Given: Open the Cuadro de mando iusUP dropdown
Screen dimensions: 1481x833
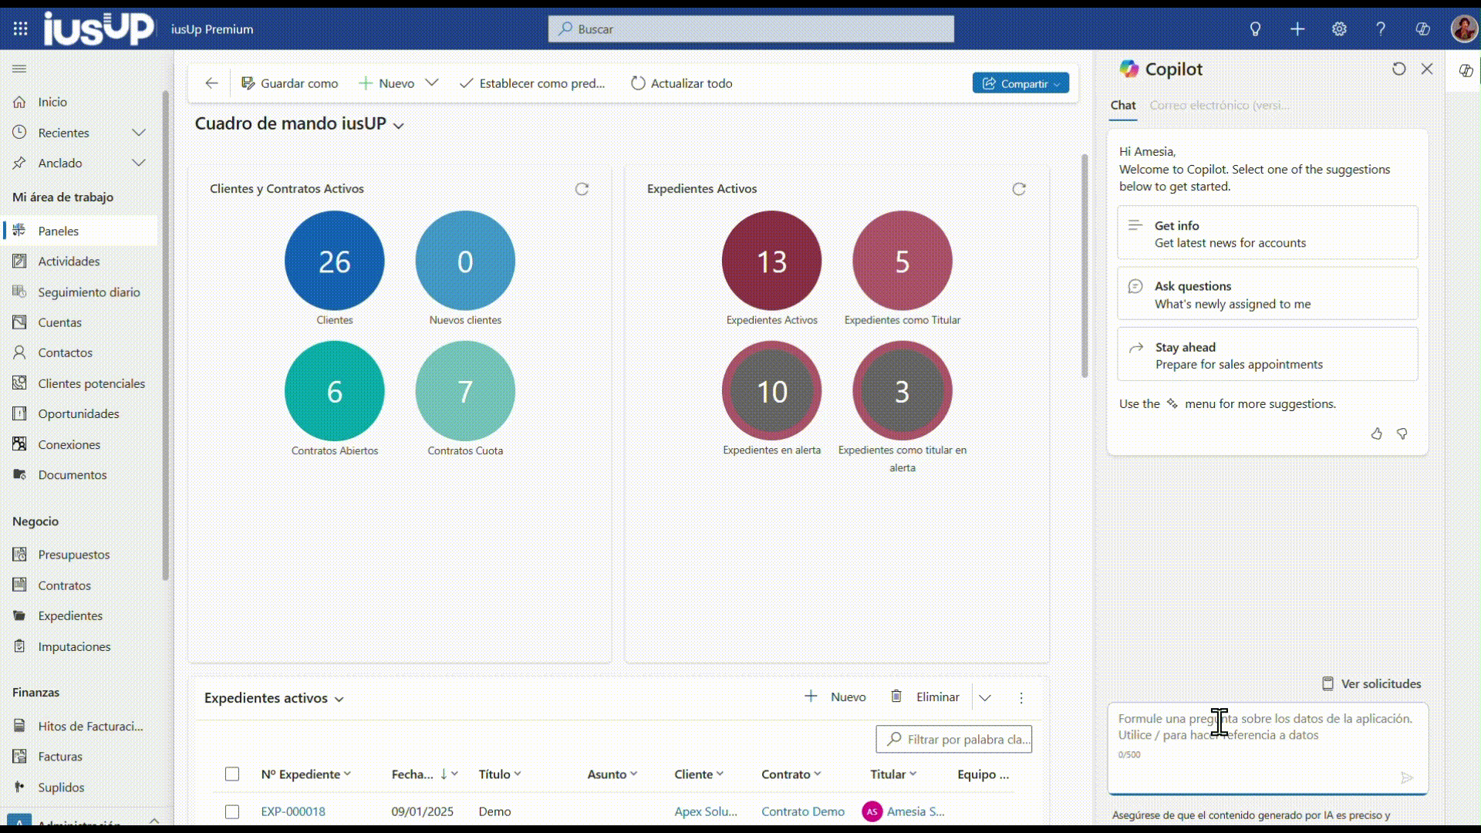Looking at the screenshot, I should click(x=399, y=125).
